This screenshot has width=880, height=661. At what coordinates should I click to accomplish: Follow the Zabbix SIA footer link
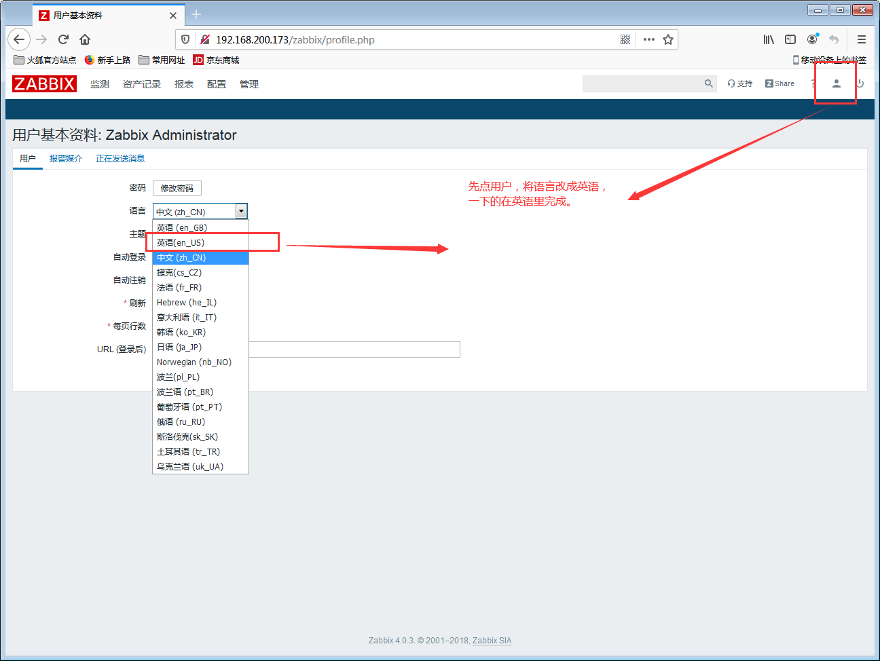492,641
